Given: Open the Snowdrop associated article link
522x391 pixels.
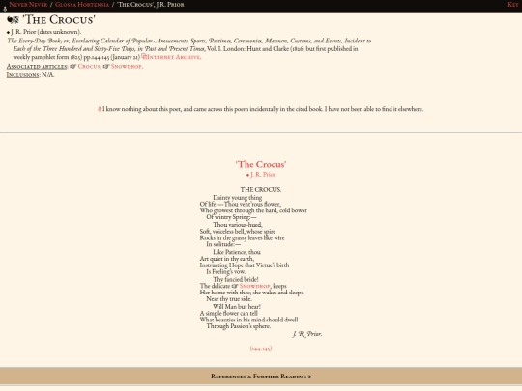Looking at the screenshot, I should point(127,66).
